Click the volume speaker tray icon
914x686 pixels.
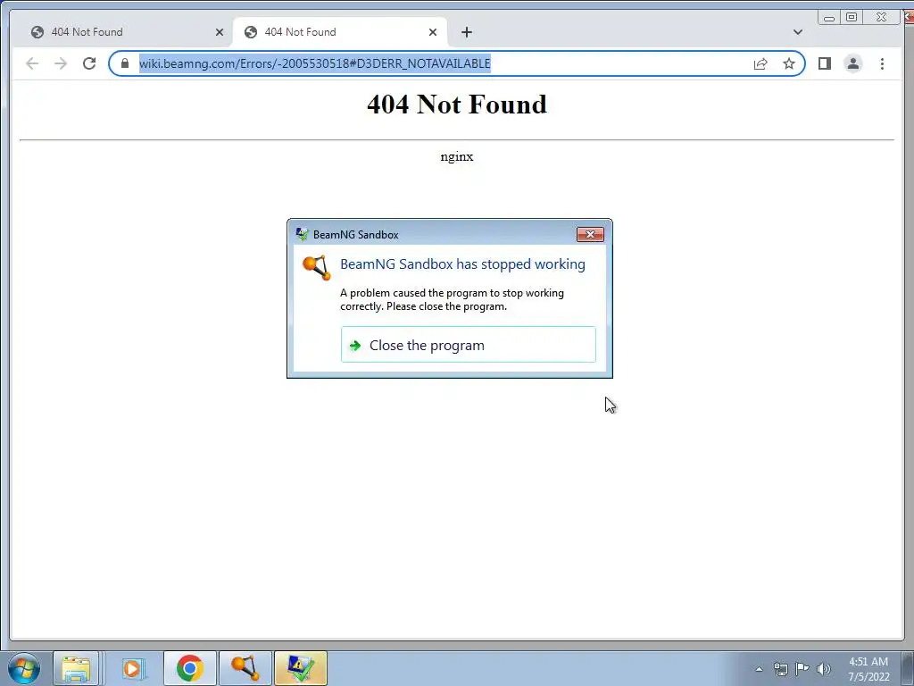[x=824, y=669]
